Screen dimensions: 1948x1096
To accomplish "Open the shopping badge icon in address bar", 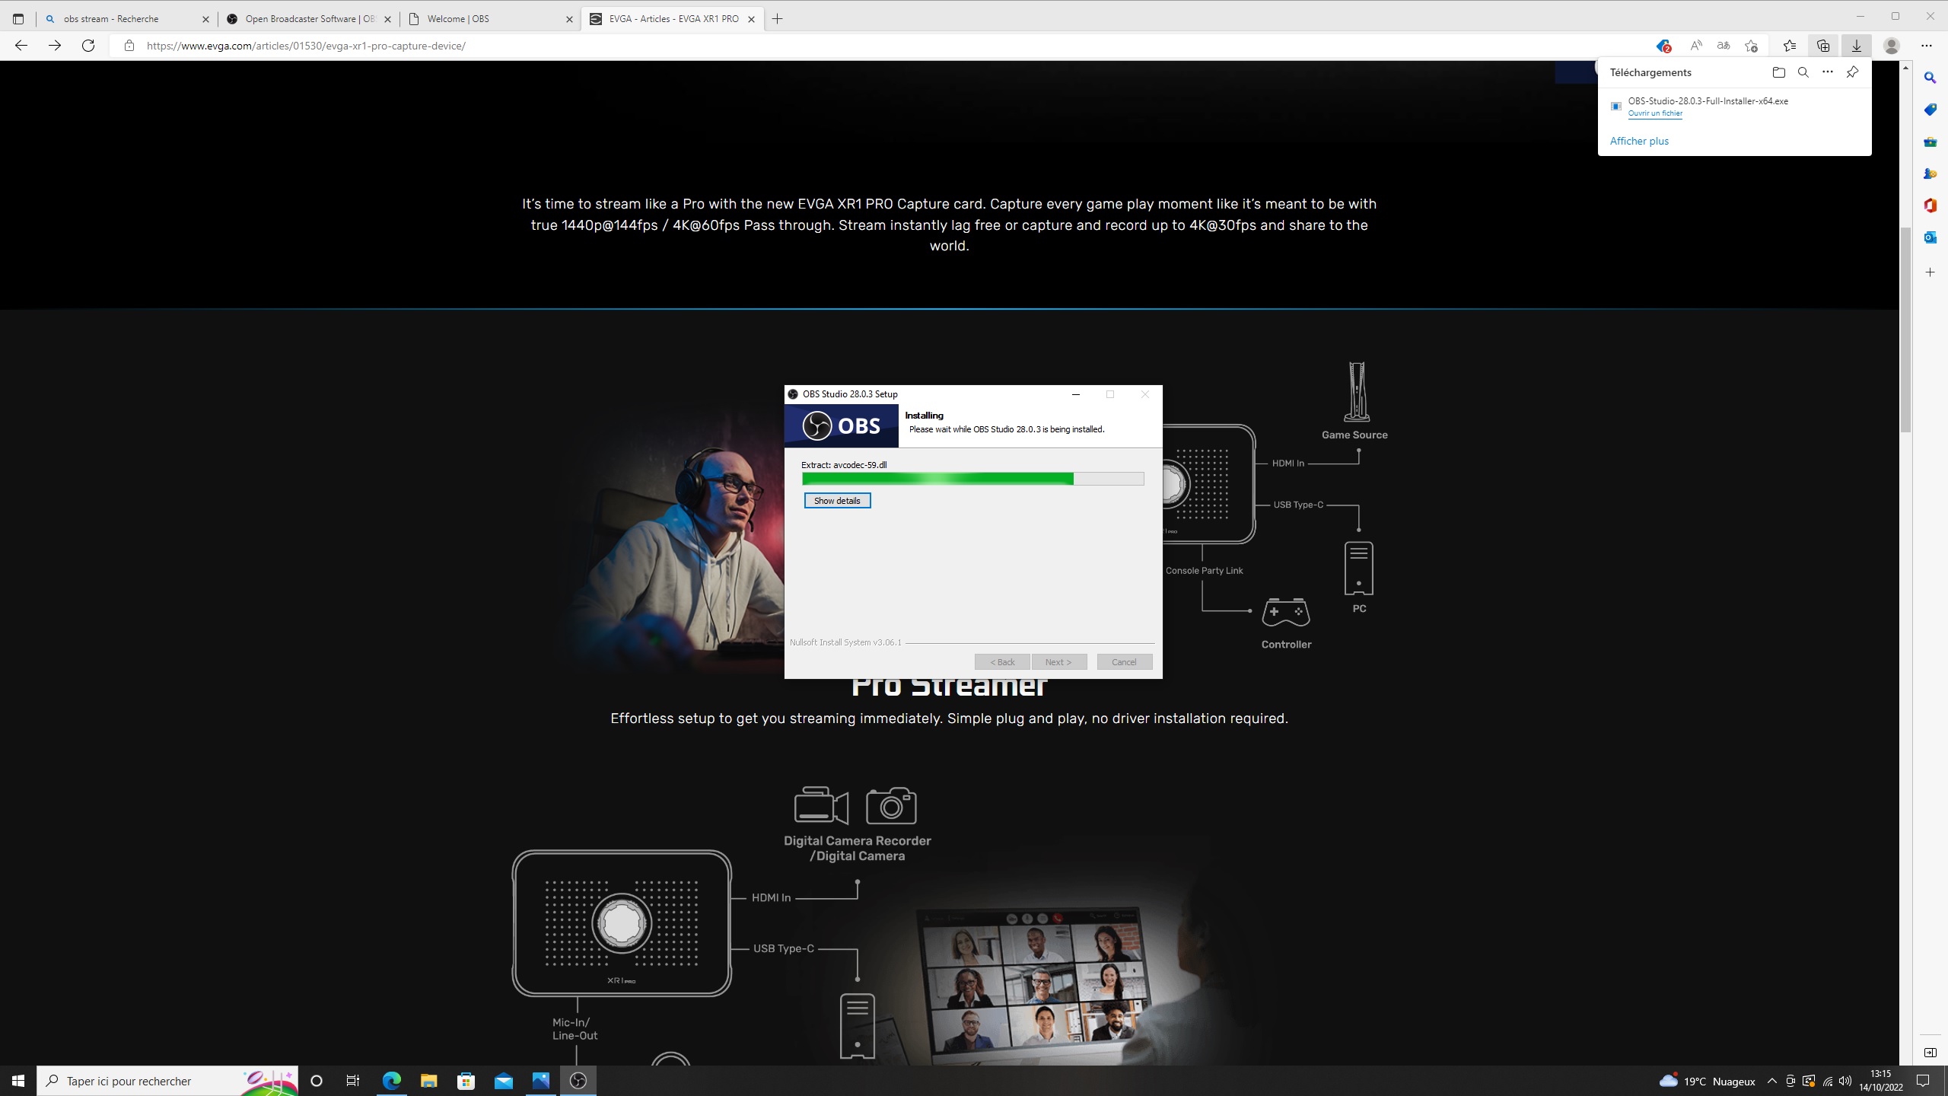I will tap(1663, 46).
